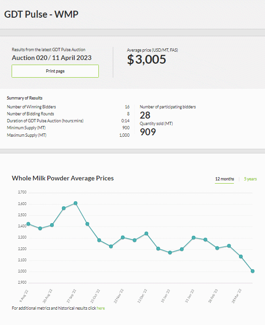This screenshot has height=325, width=265.
Task: Click the '3,600' y-axis label
Action: click(x=22, y=204)
